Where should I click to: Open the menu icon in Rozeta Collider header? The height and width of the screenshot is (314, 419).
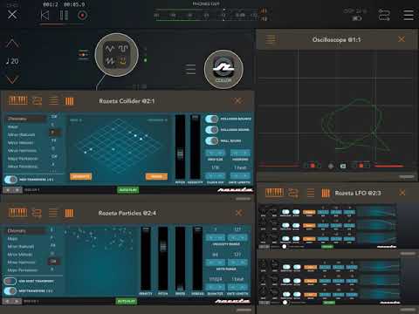pyautogui.click(x=53, y=101)
